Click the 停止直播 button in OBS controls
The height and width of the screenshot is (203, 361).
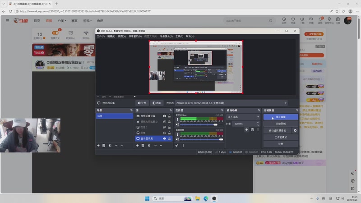click(281, 117)
